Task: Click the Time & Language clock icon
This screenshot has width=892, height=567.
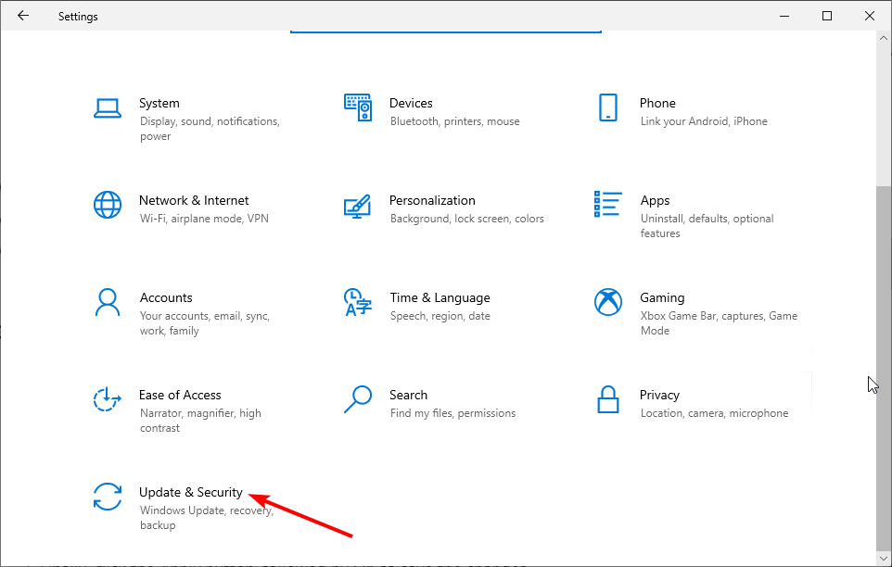Action: (x=358, y=302)
